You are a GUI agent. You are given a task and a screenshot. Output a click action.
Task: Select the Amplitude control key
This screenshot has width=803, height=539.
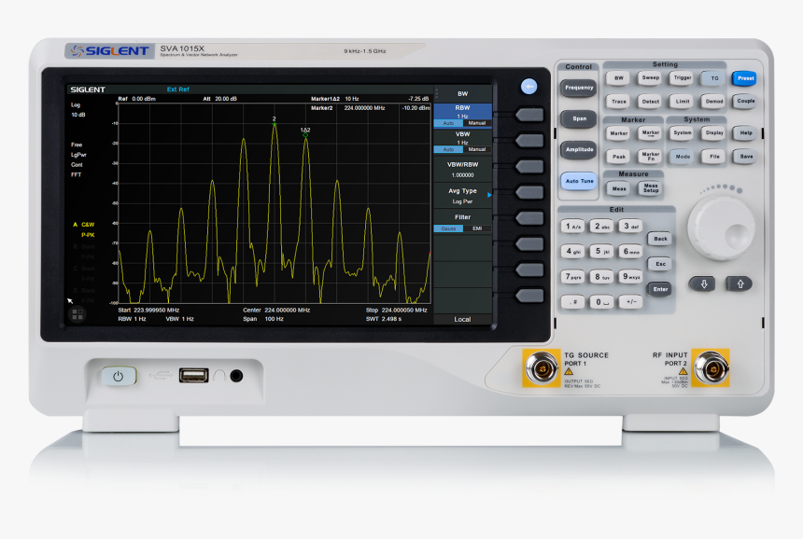click(579, 150)
